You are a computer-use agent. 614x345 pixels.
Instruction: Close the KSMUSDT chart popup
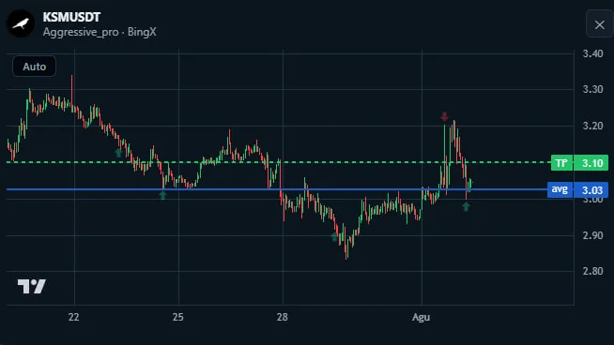(600, 24)
